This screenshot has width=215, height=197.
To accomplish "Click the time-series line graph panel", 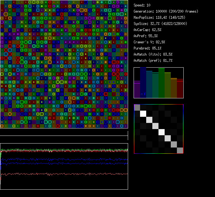I will (x=64, y=166).
